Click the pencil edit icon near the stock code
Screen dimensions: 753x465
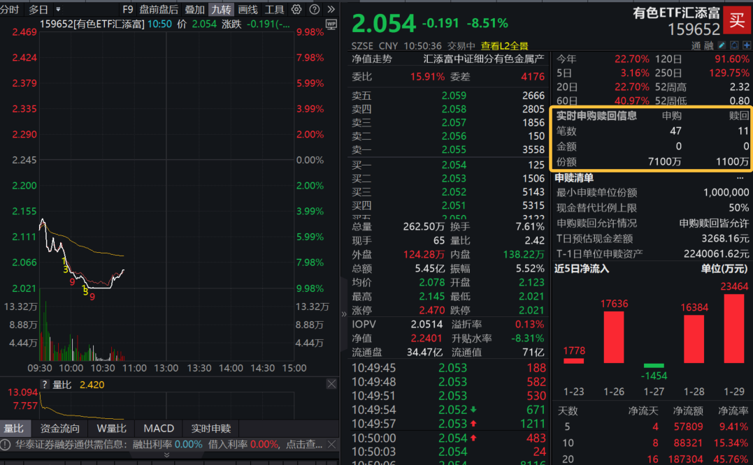coord(722,45)
